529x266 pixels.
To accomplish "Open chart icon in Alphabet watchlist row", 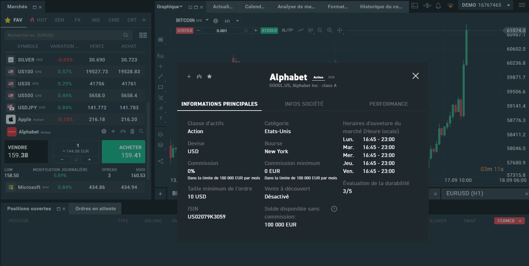I will (x=123, y=131).
